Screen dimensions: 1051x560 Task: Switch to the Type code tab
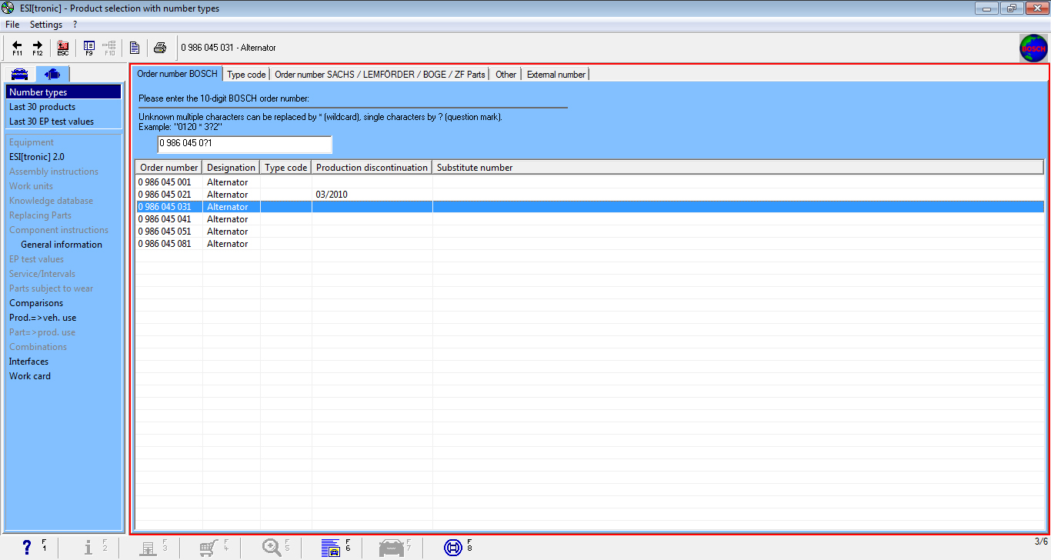point(246,75)
